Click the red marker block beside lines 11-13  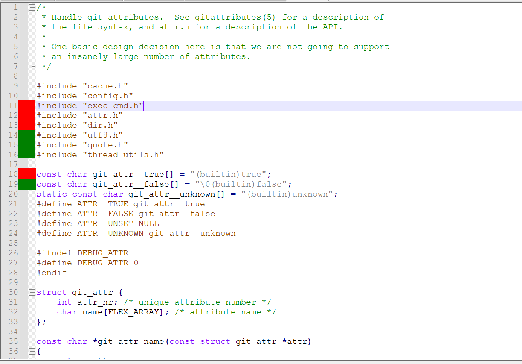(x=27, y=115)
